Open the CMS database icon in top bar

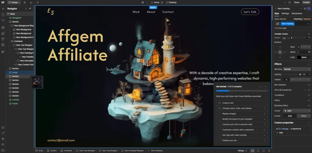click(25, 2)
